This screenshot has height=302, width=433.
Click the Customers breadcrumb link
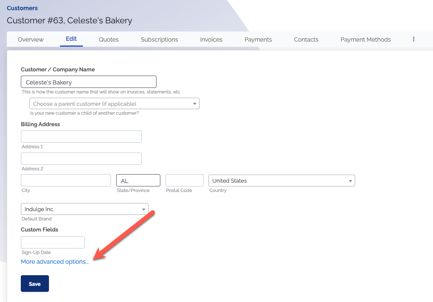coord(22,8)
